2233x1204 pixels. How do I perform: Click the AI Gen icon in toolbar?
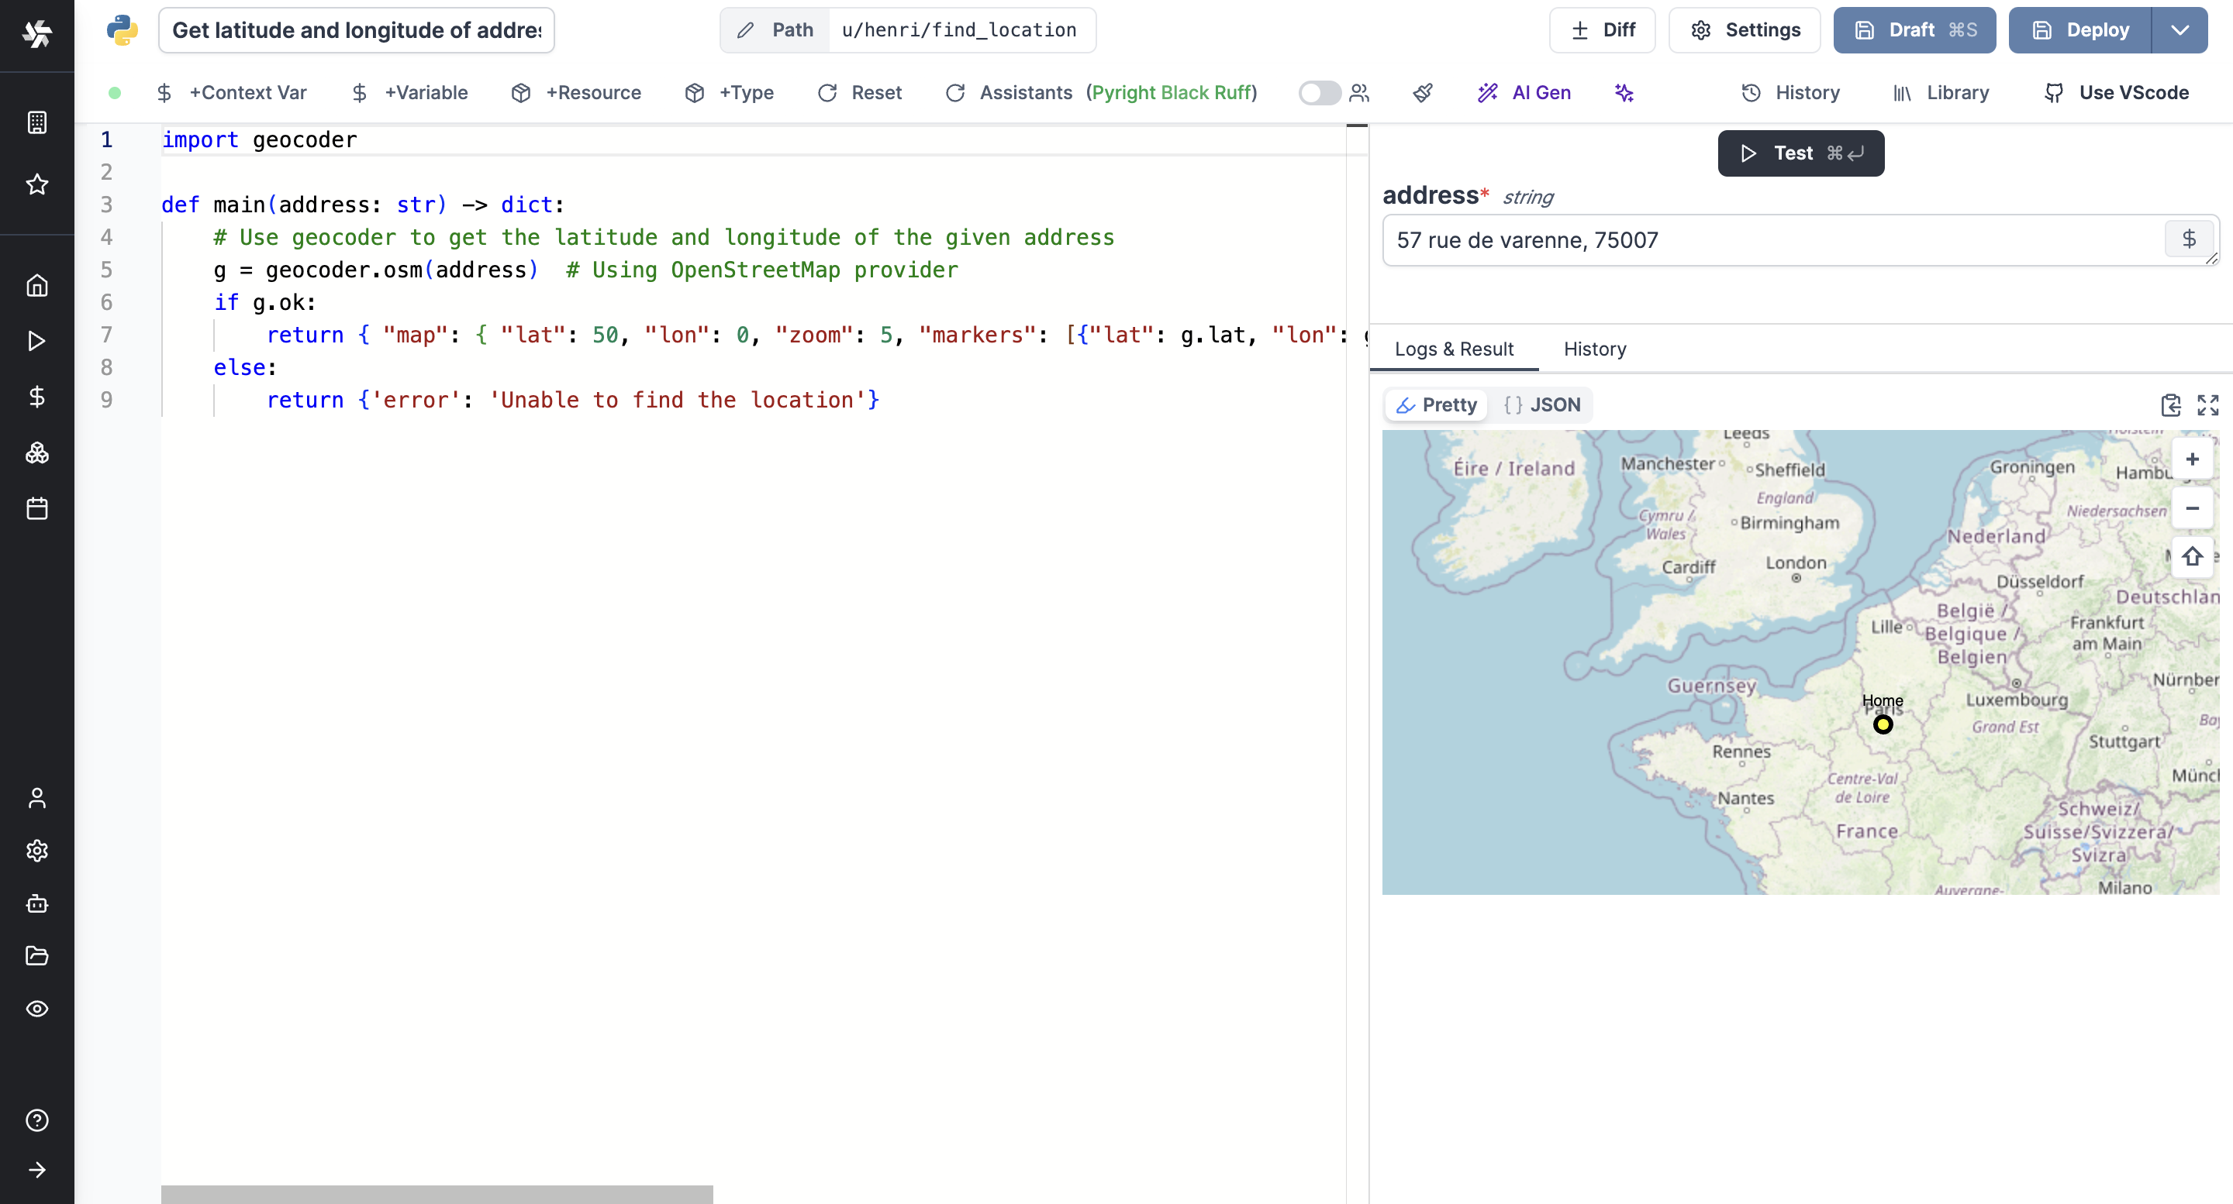[x=1488, y=92]
